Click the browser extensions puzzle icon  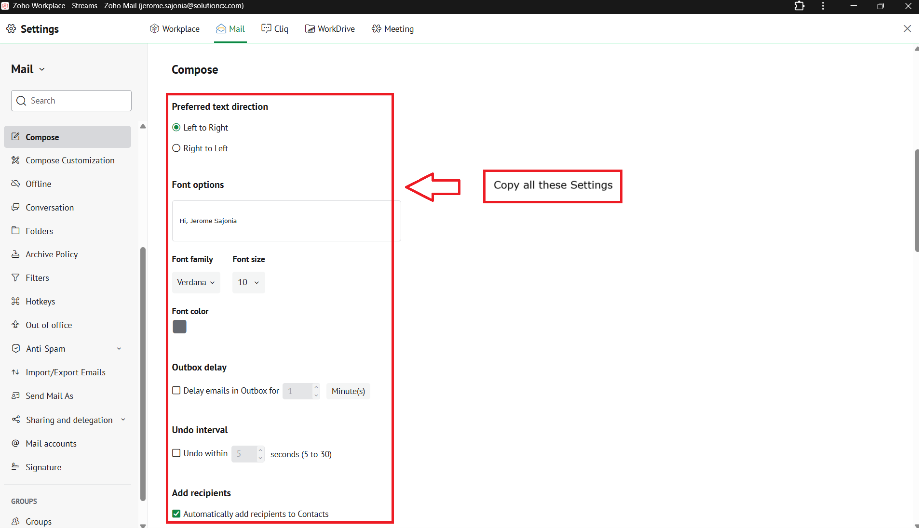tap(799, 6)
